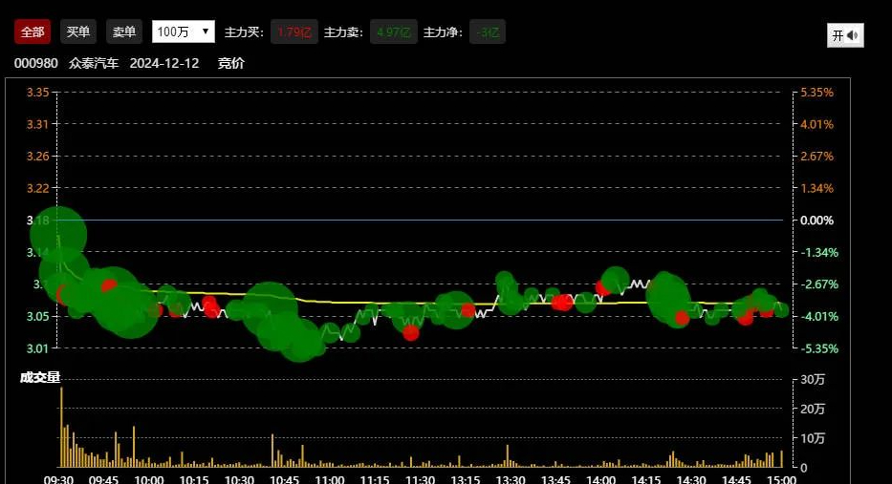The image size is (892, 484).
Task: Select the 全部 filter tab
Action: click(32, 32)
